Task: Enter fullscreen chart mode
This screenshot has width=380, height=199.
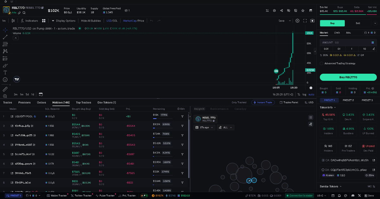Action: click(305, 21)
